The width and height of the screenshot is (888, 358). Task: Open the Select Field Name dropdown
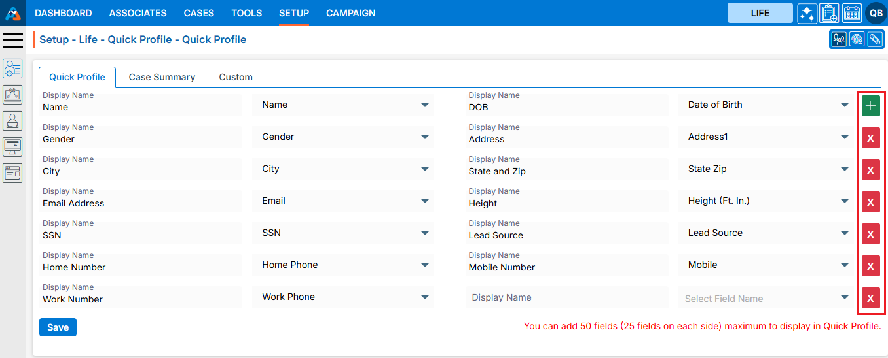point(768,299)
